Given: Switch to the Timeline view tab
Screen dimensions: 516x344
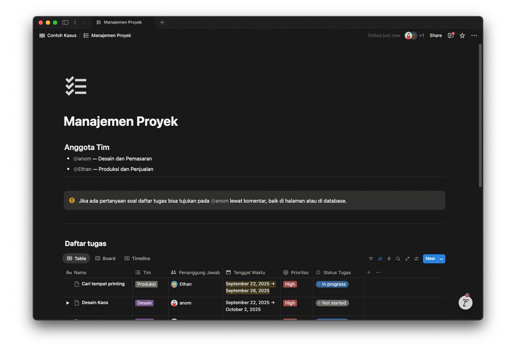Looking at the screenshot, I should (137, 258).
